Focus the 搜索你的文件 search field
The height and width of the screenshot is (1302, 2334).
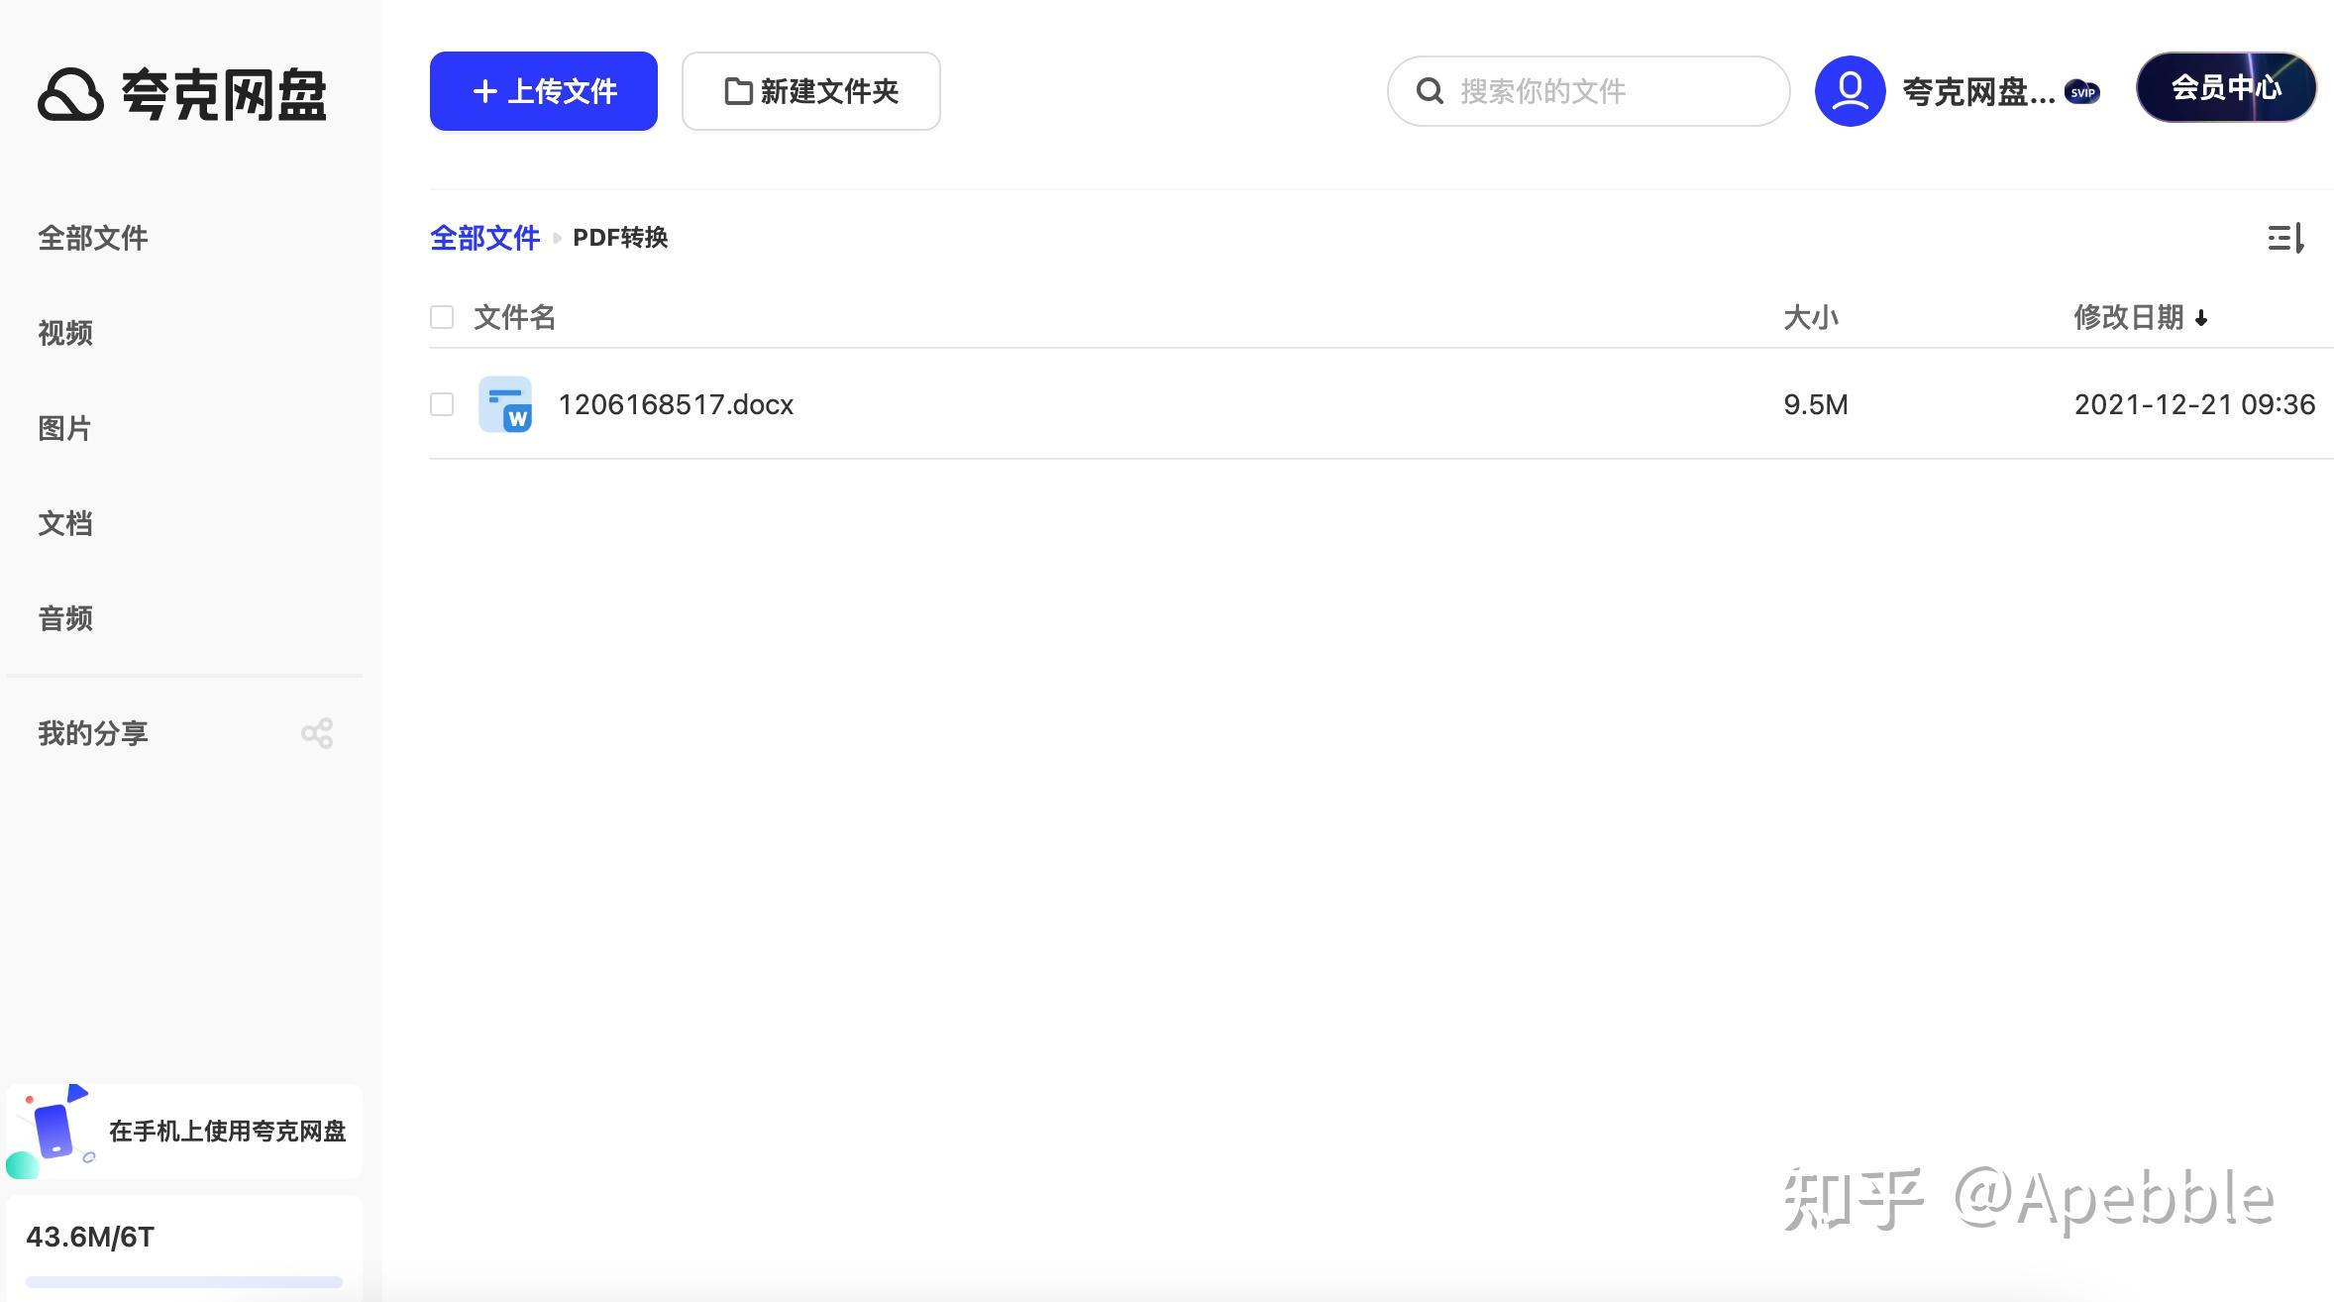pyautogui.click(x=1589, y=91)
